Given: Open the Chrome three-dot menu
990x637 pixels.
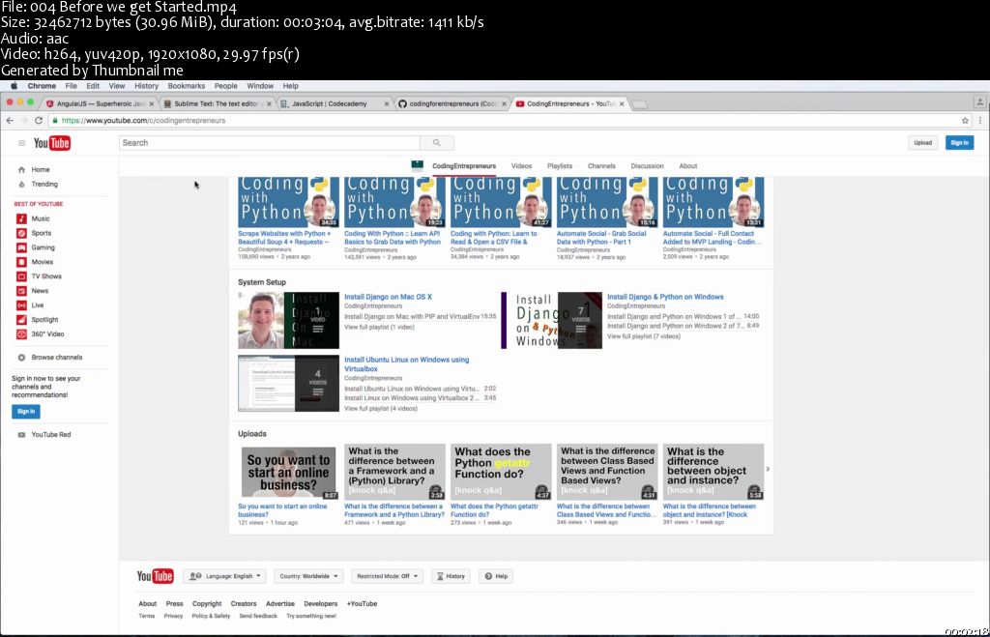Looking at the screenshot, I should [980, 121].
